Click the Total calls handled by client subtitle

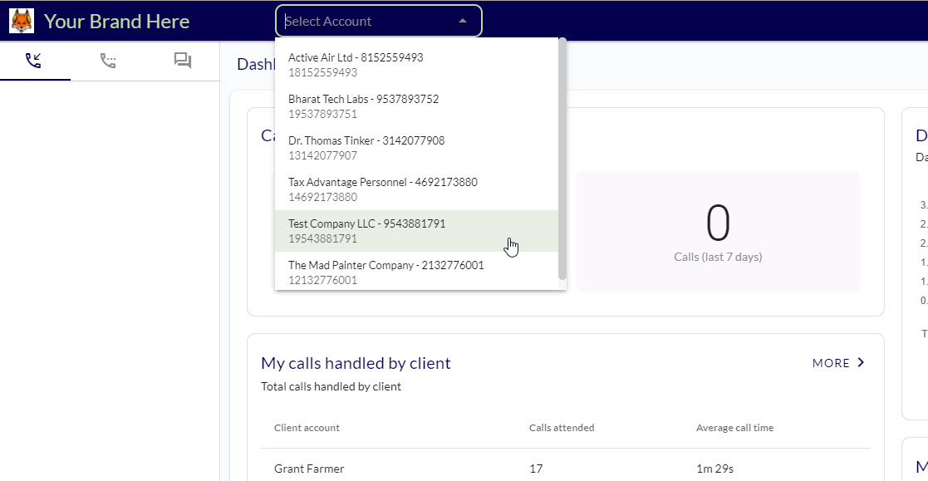coord(331,386)
